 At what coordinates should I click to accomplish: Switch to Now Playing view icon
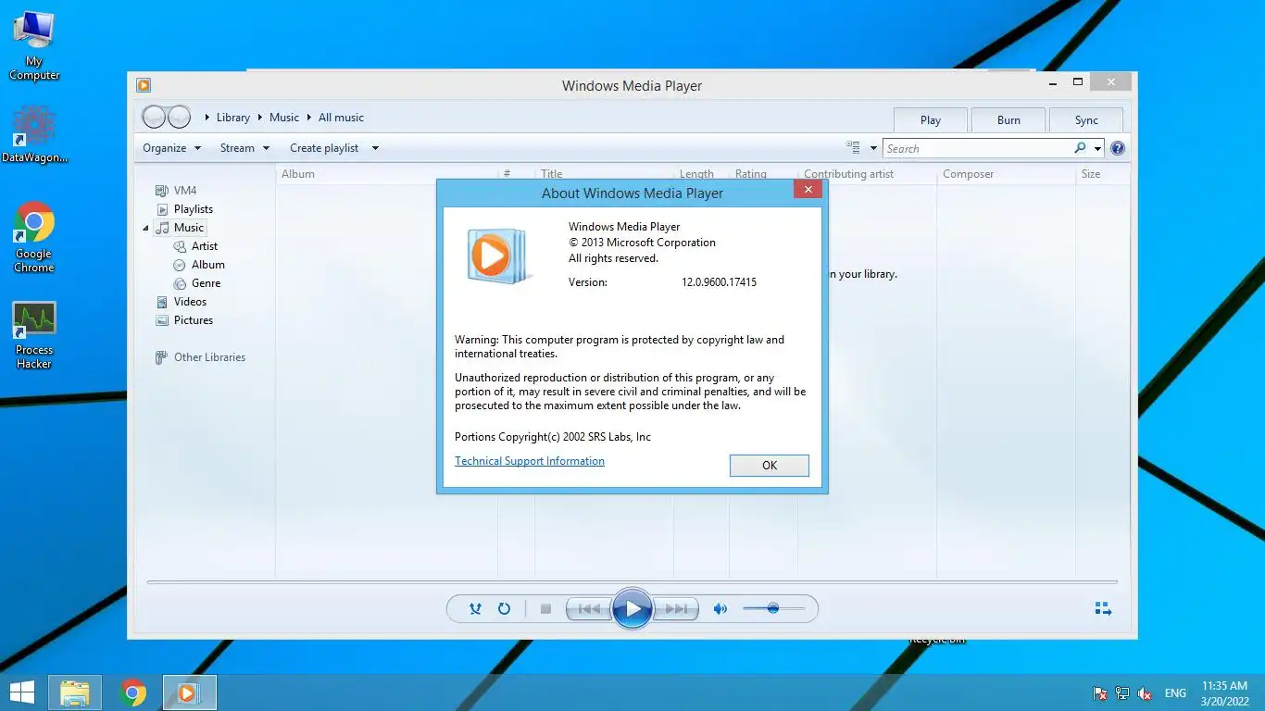coord(1103,608)
